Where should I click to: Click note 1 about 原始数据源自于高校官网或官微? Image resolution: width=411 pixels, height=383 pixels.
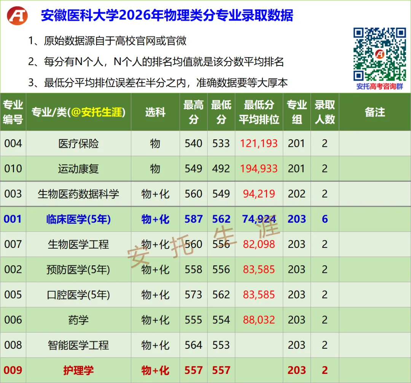click(107, 41)
